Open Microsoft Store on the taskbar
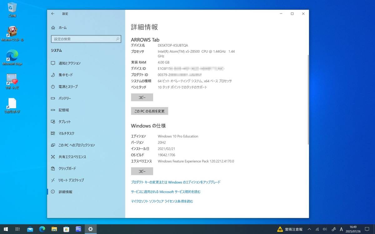Image resolution: width=375 pixels, height=234 pixels. tap(66, 229)
